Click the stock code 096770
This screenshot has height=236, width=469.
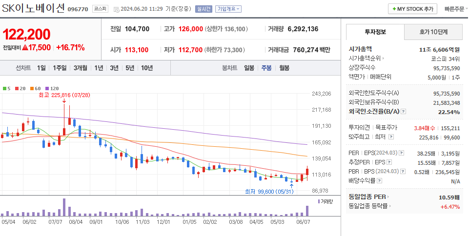[x=78, y=9]
